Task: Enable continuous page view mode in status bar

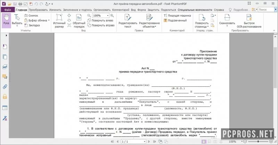Action: coord(210,142)
